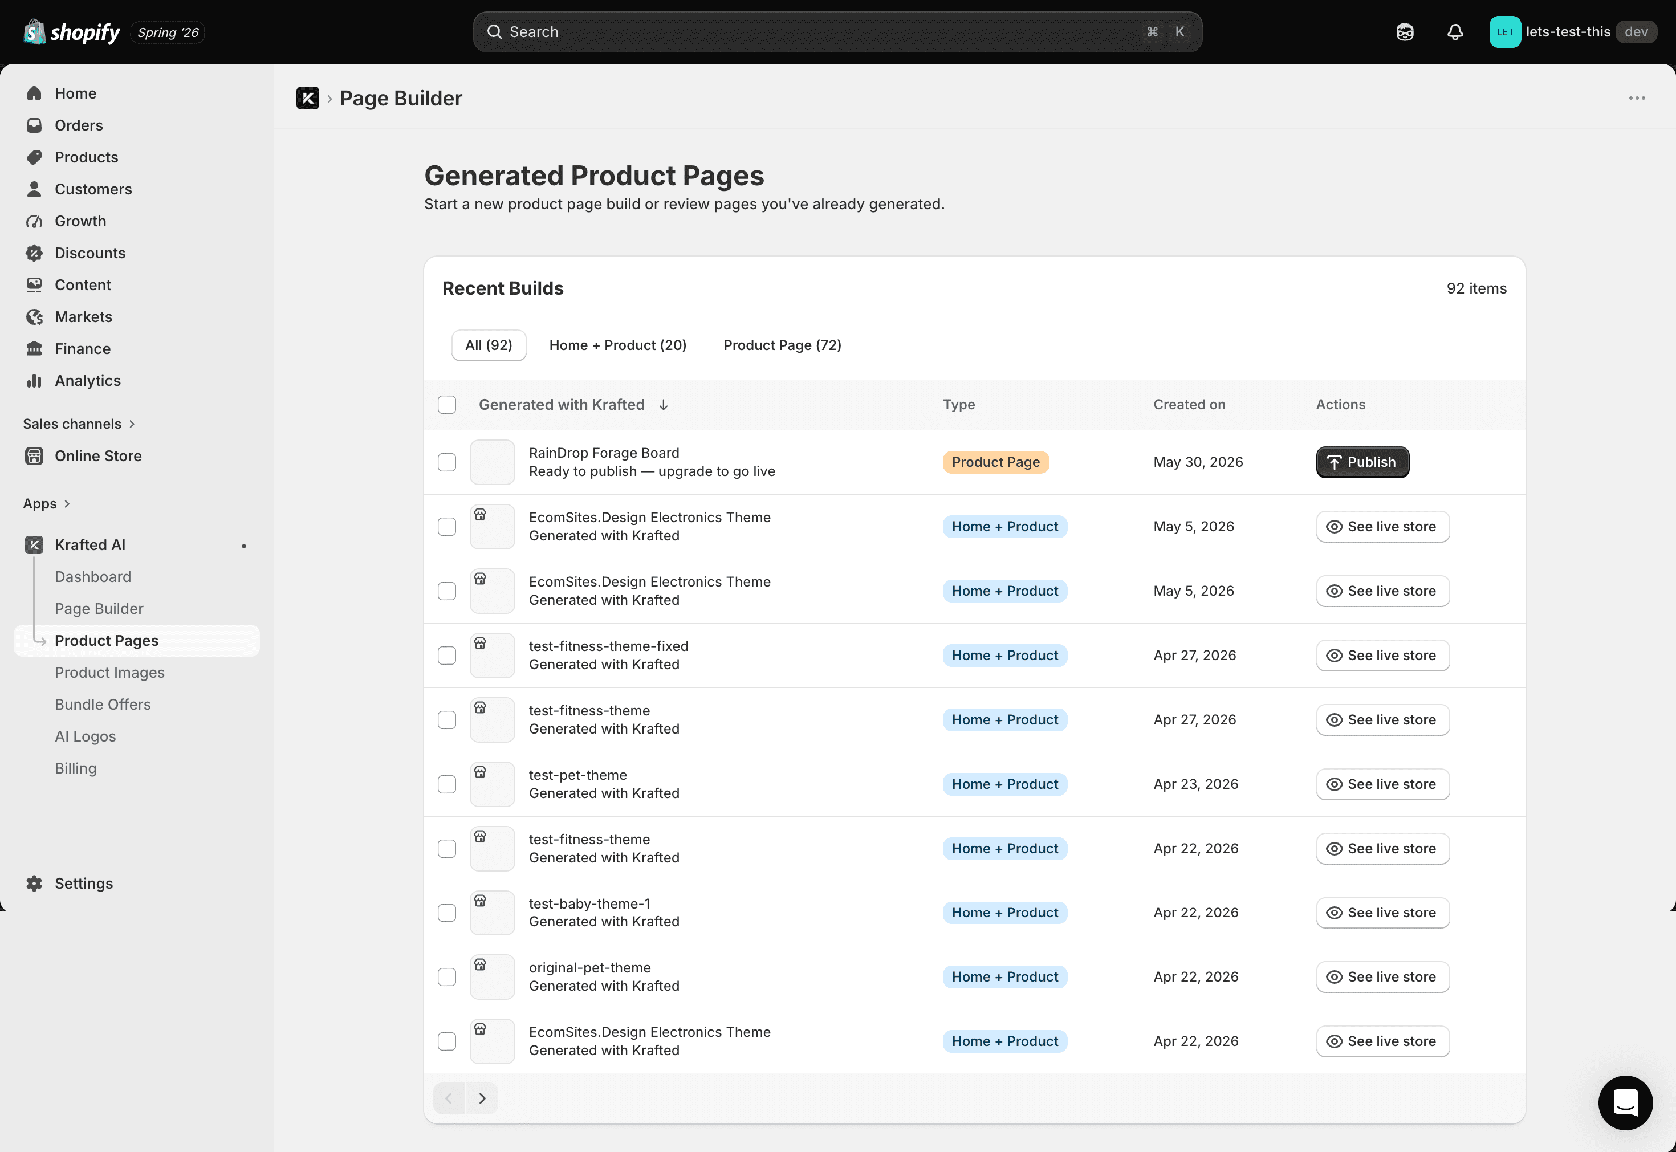Click the Products tag icon
This screenshot has height=1152, width=1676.
click(x=34, y=157)
